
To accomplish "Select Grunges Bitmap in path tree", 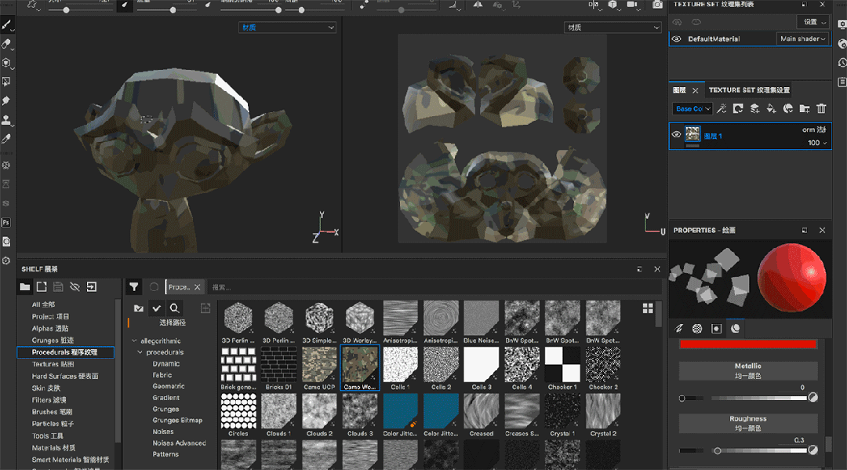I will pyautogui.click(x=177, y=421).
